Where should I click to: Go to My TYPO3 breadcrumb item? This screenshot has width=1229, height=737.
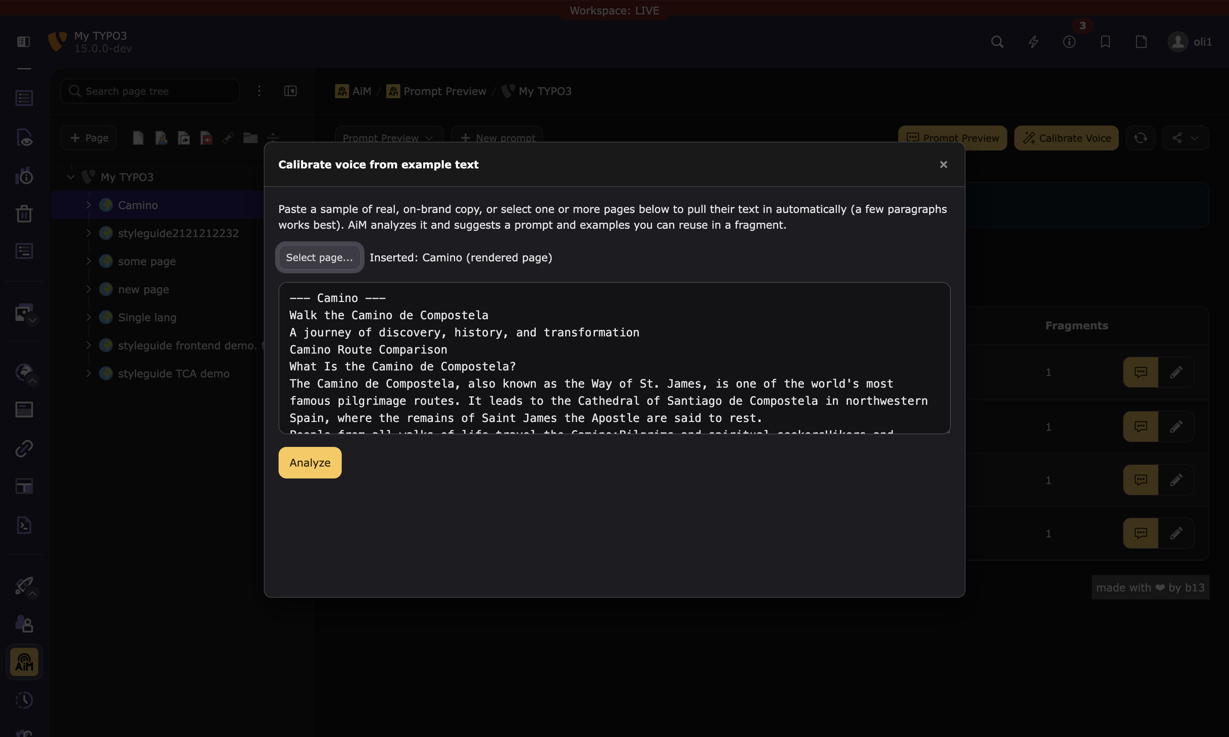click(536, 92)
